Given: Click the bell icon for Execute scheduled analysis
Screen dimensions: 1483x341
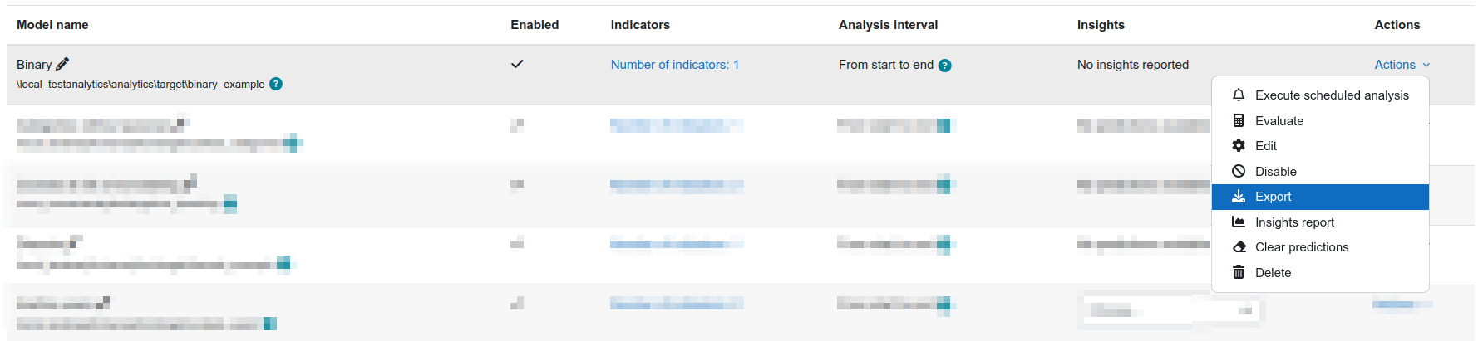Looking at the screenshot, I should [1239, 95].
